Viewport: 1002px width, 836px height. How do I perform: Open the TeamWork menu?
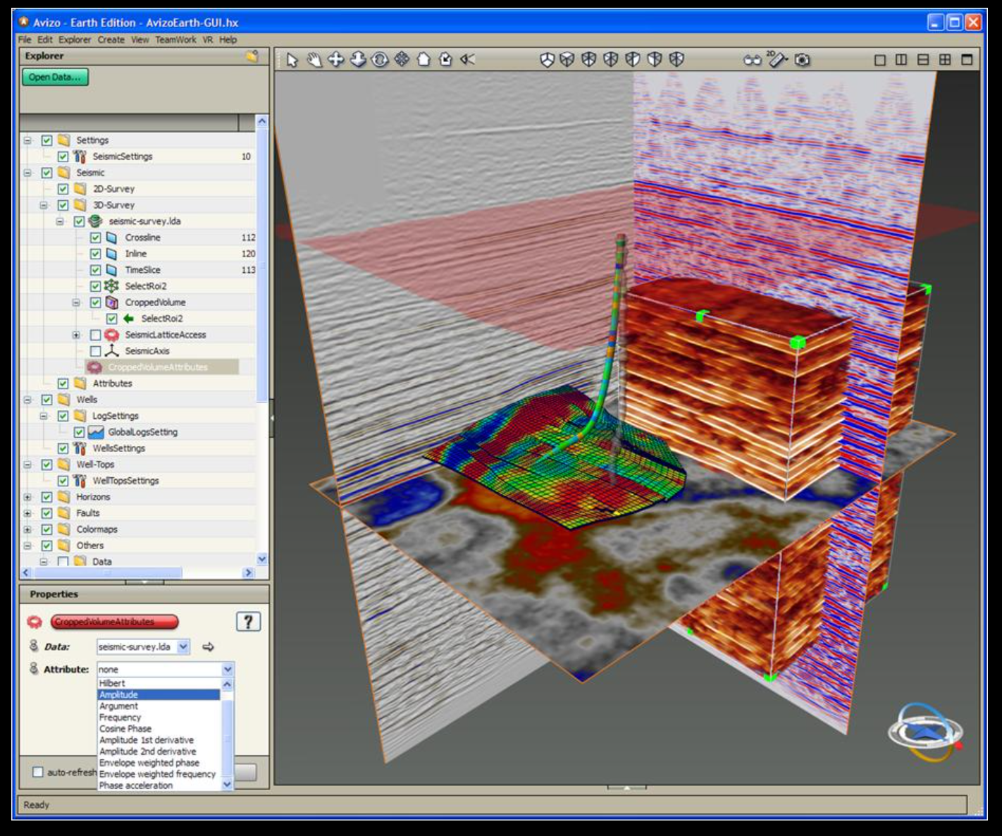[175, 39]
